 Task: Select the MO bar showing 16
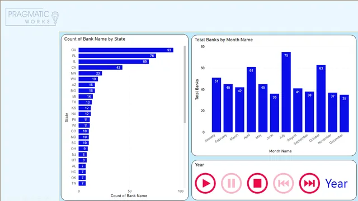[x=87, y=90]
